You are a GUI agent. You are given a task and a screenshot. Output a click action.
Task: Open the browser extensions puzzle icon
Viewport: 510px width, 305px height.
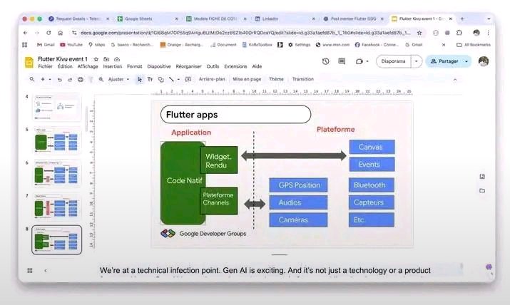(x=459, y=33)
